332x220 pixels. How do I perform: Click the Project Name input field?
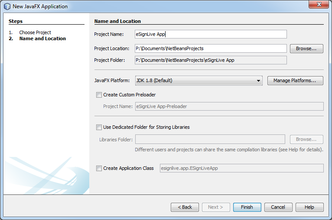pos(211,34)
